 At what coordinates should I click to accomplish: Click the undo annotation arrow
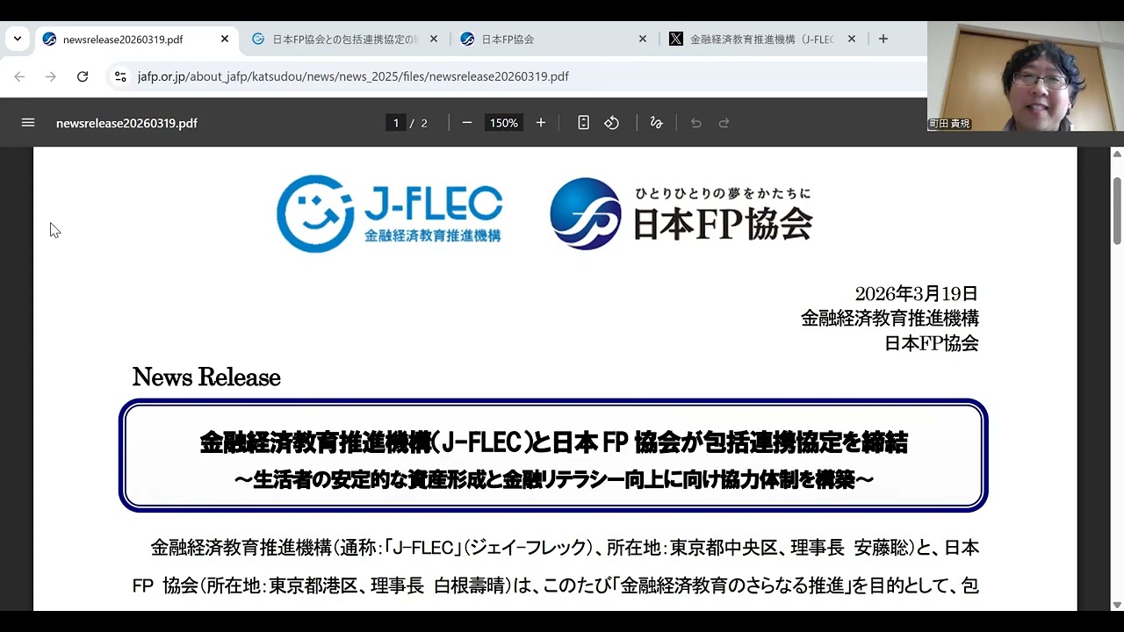[x=696, y=123]
